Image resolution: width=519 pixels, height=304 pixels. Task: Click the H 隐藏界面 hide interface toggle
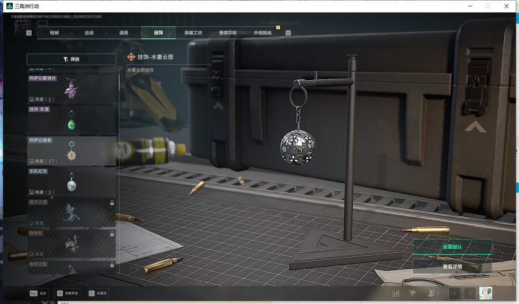pos(67,294)
